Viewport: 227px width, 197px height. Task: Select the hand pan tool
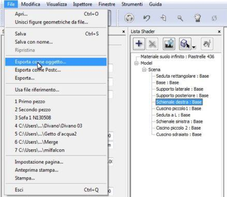(198, 18)
